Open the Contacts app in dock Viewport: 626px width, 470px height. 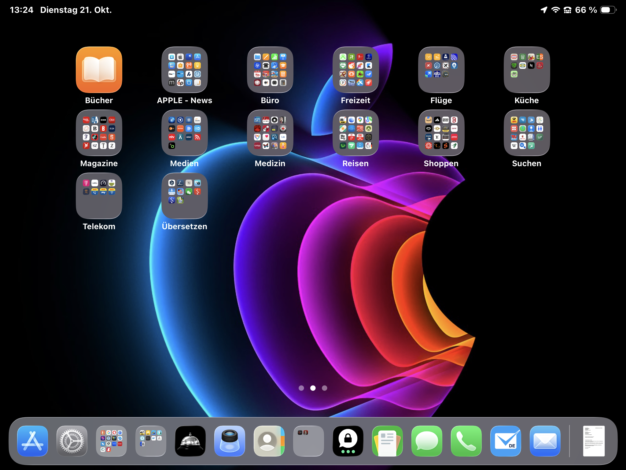point(269,441)
